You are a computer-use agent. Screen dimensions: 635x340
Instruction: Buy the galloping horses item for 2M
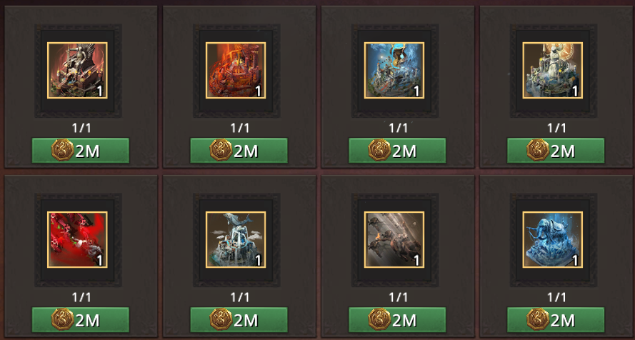tap(397, 320)
